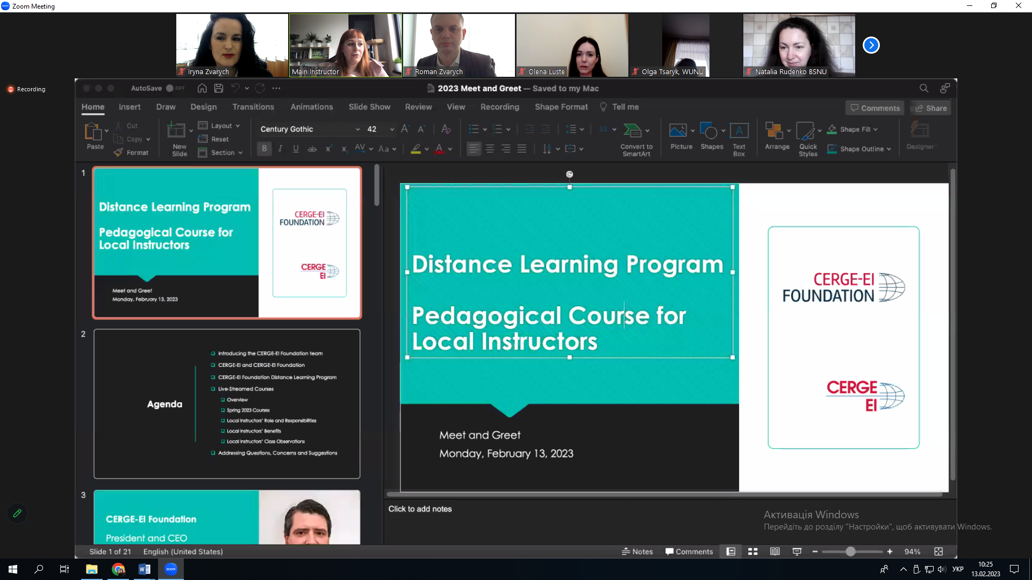Click the Zoom annotation pencil icon
The width and height of the screenshot is (1032, 580).
point(17,513)
